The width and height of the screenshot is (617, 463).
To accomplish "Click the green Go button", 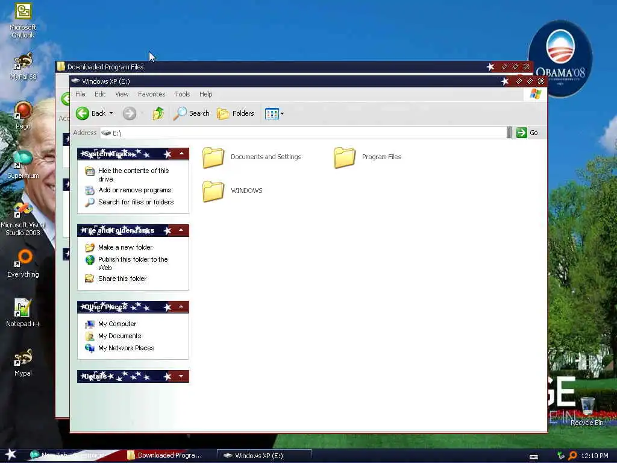I will (527, 133).
